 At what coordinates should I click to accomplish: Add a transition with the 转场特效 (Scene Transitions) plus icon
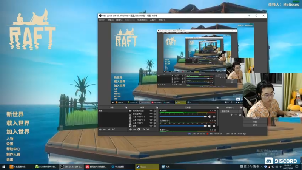(x=231, y=115)
